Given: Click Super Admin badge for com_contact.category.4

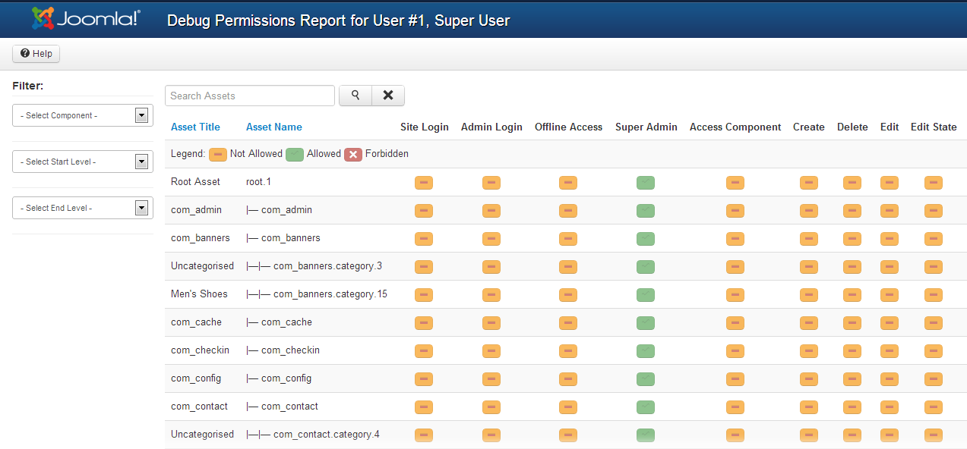Looking at the screenshot, I should coord(646,435).
